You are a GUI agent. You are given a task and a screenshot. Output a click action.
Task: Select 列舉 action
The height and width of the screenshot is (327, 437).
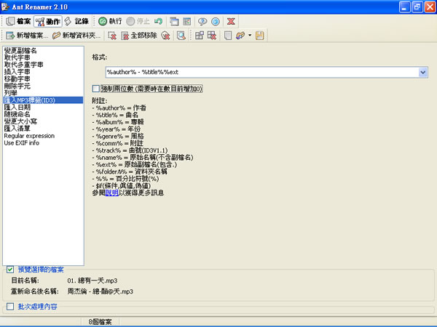[x=11, y=93]
